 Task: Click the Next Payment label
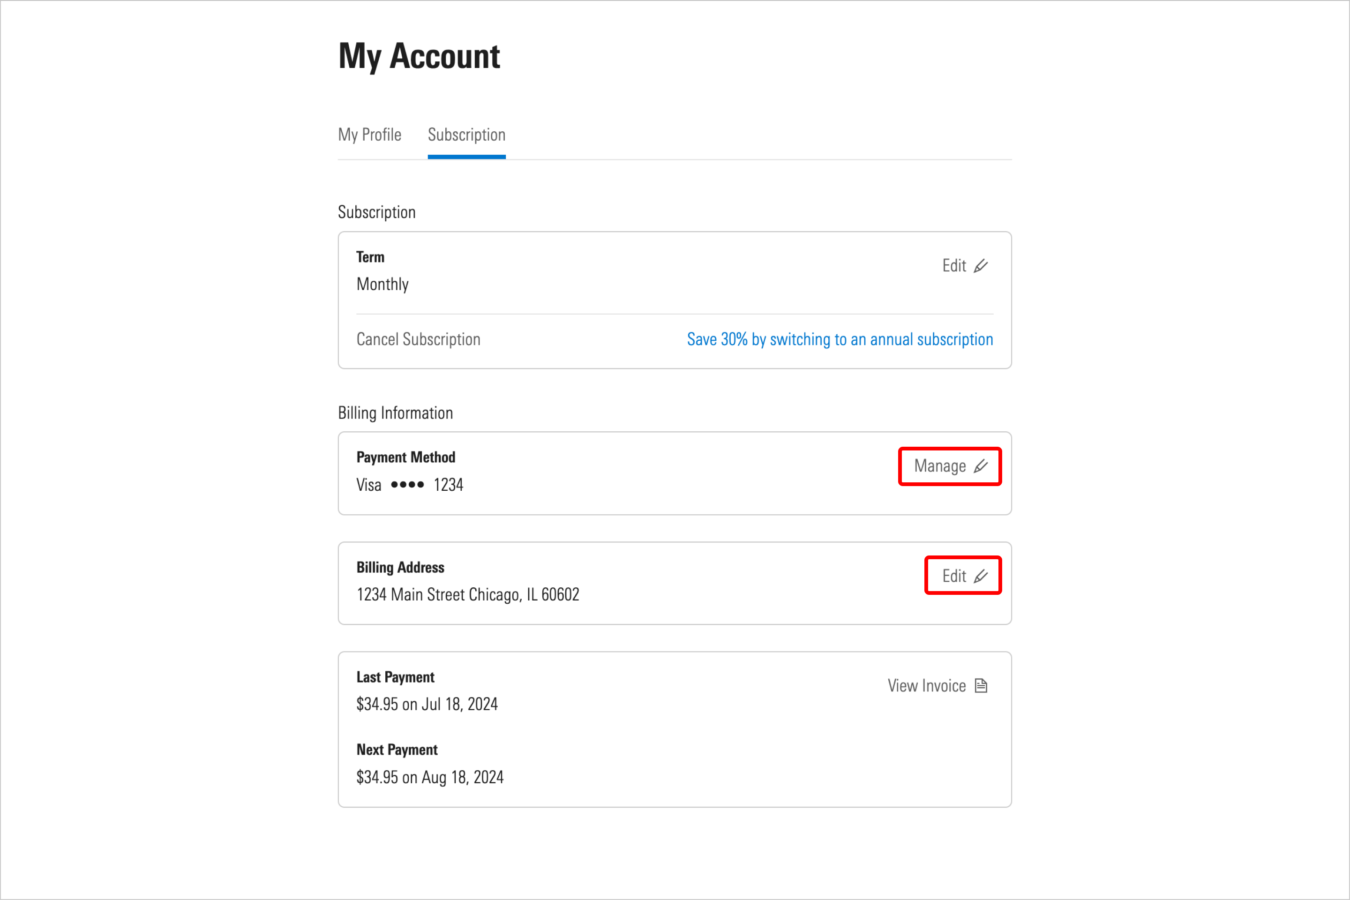(397, 750)
